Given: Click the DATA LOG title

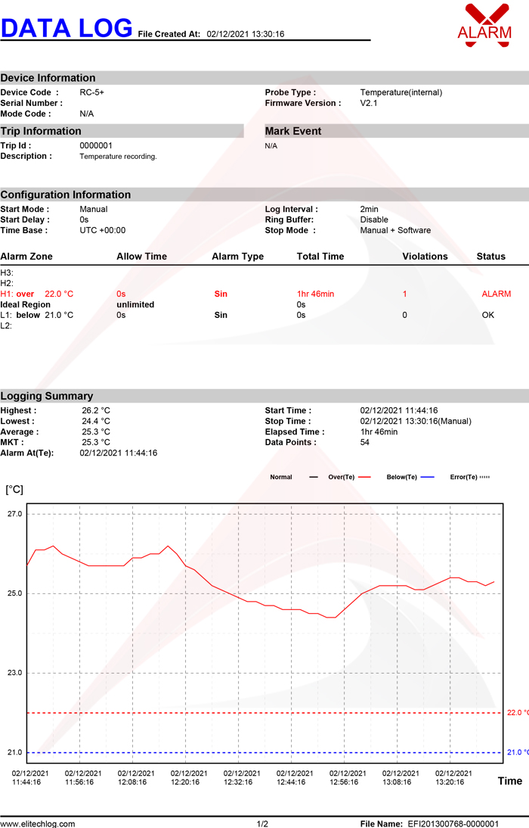Looking at the screenshot, I should [x=67, y=28].
